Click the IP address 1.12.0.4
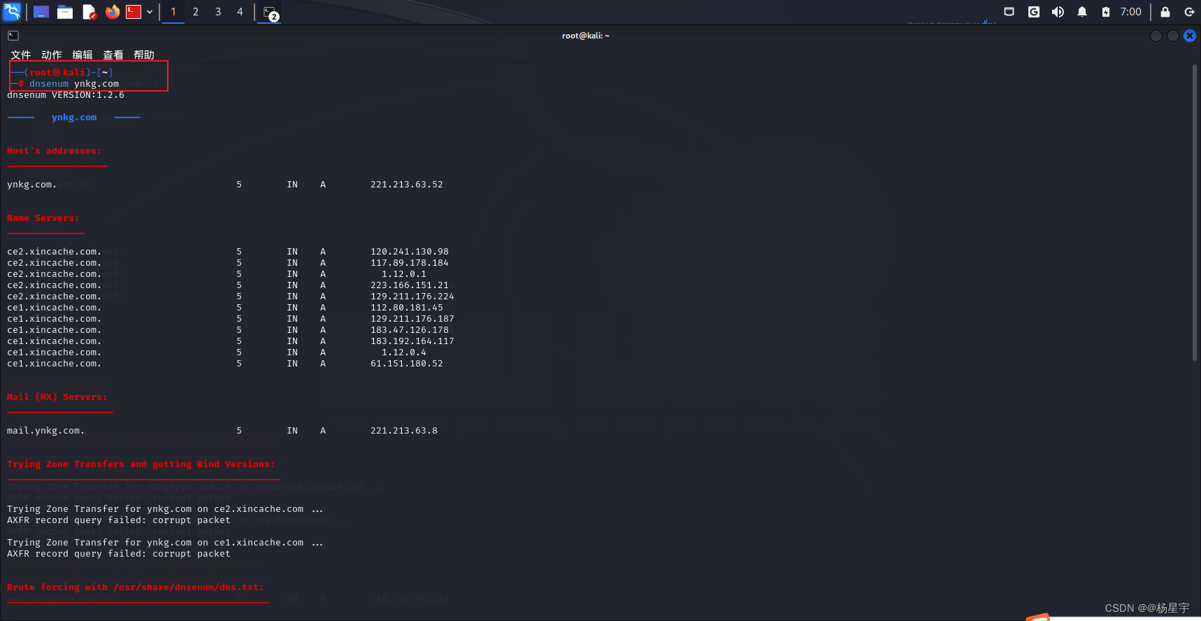This screenshot has width=1201, height=621. pos(404,352)
